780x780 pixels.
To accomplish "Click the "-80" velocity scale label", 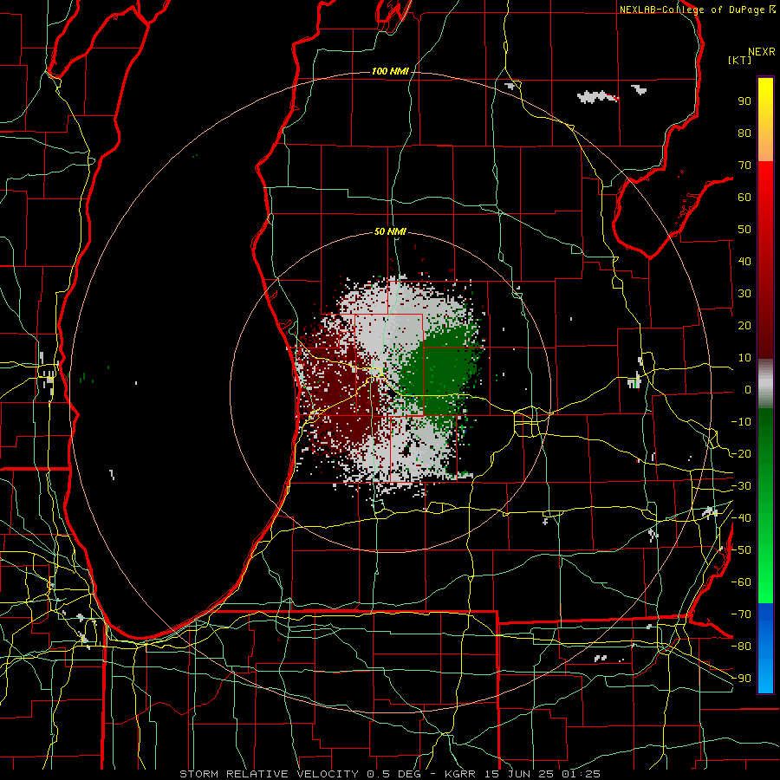I will pos(741,647).
